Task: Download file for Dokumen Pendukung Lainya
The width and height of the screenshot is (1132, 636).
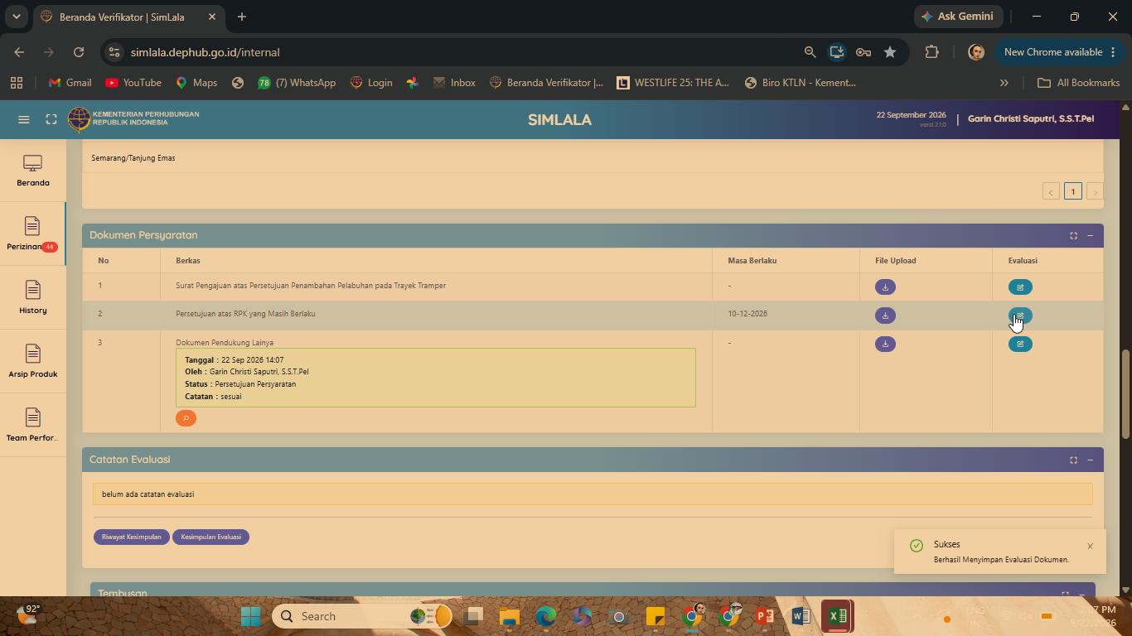Action: click(x=885, y=344)
